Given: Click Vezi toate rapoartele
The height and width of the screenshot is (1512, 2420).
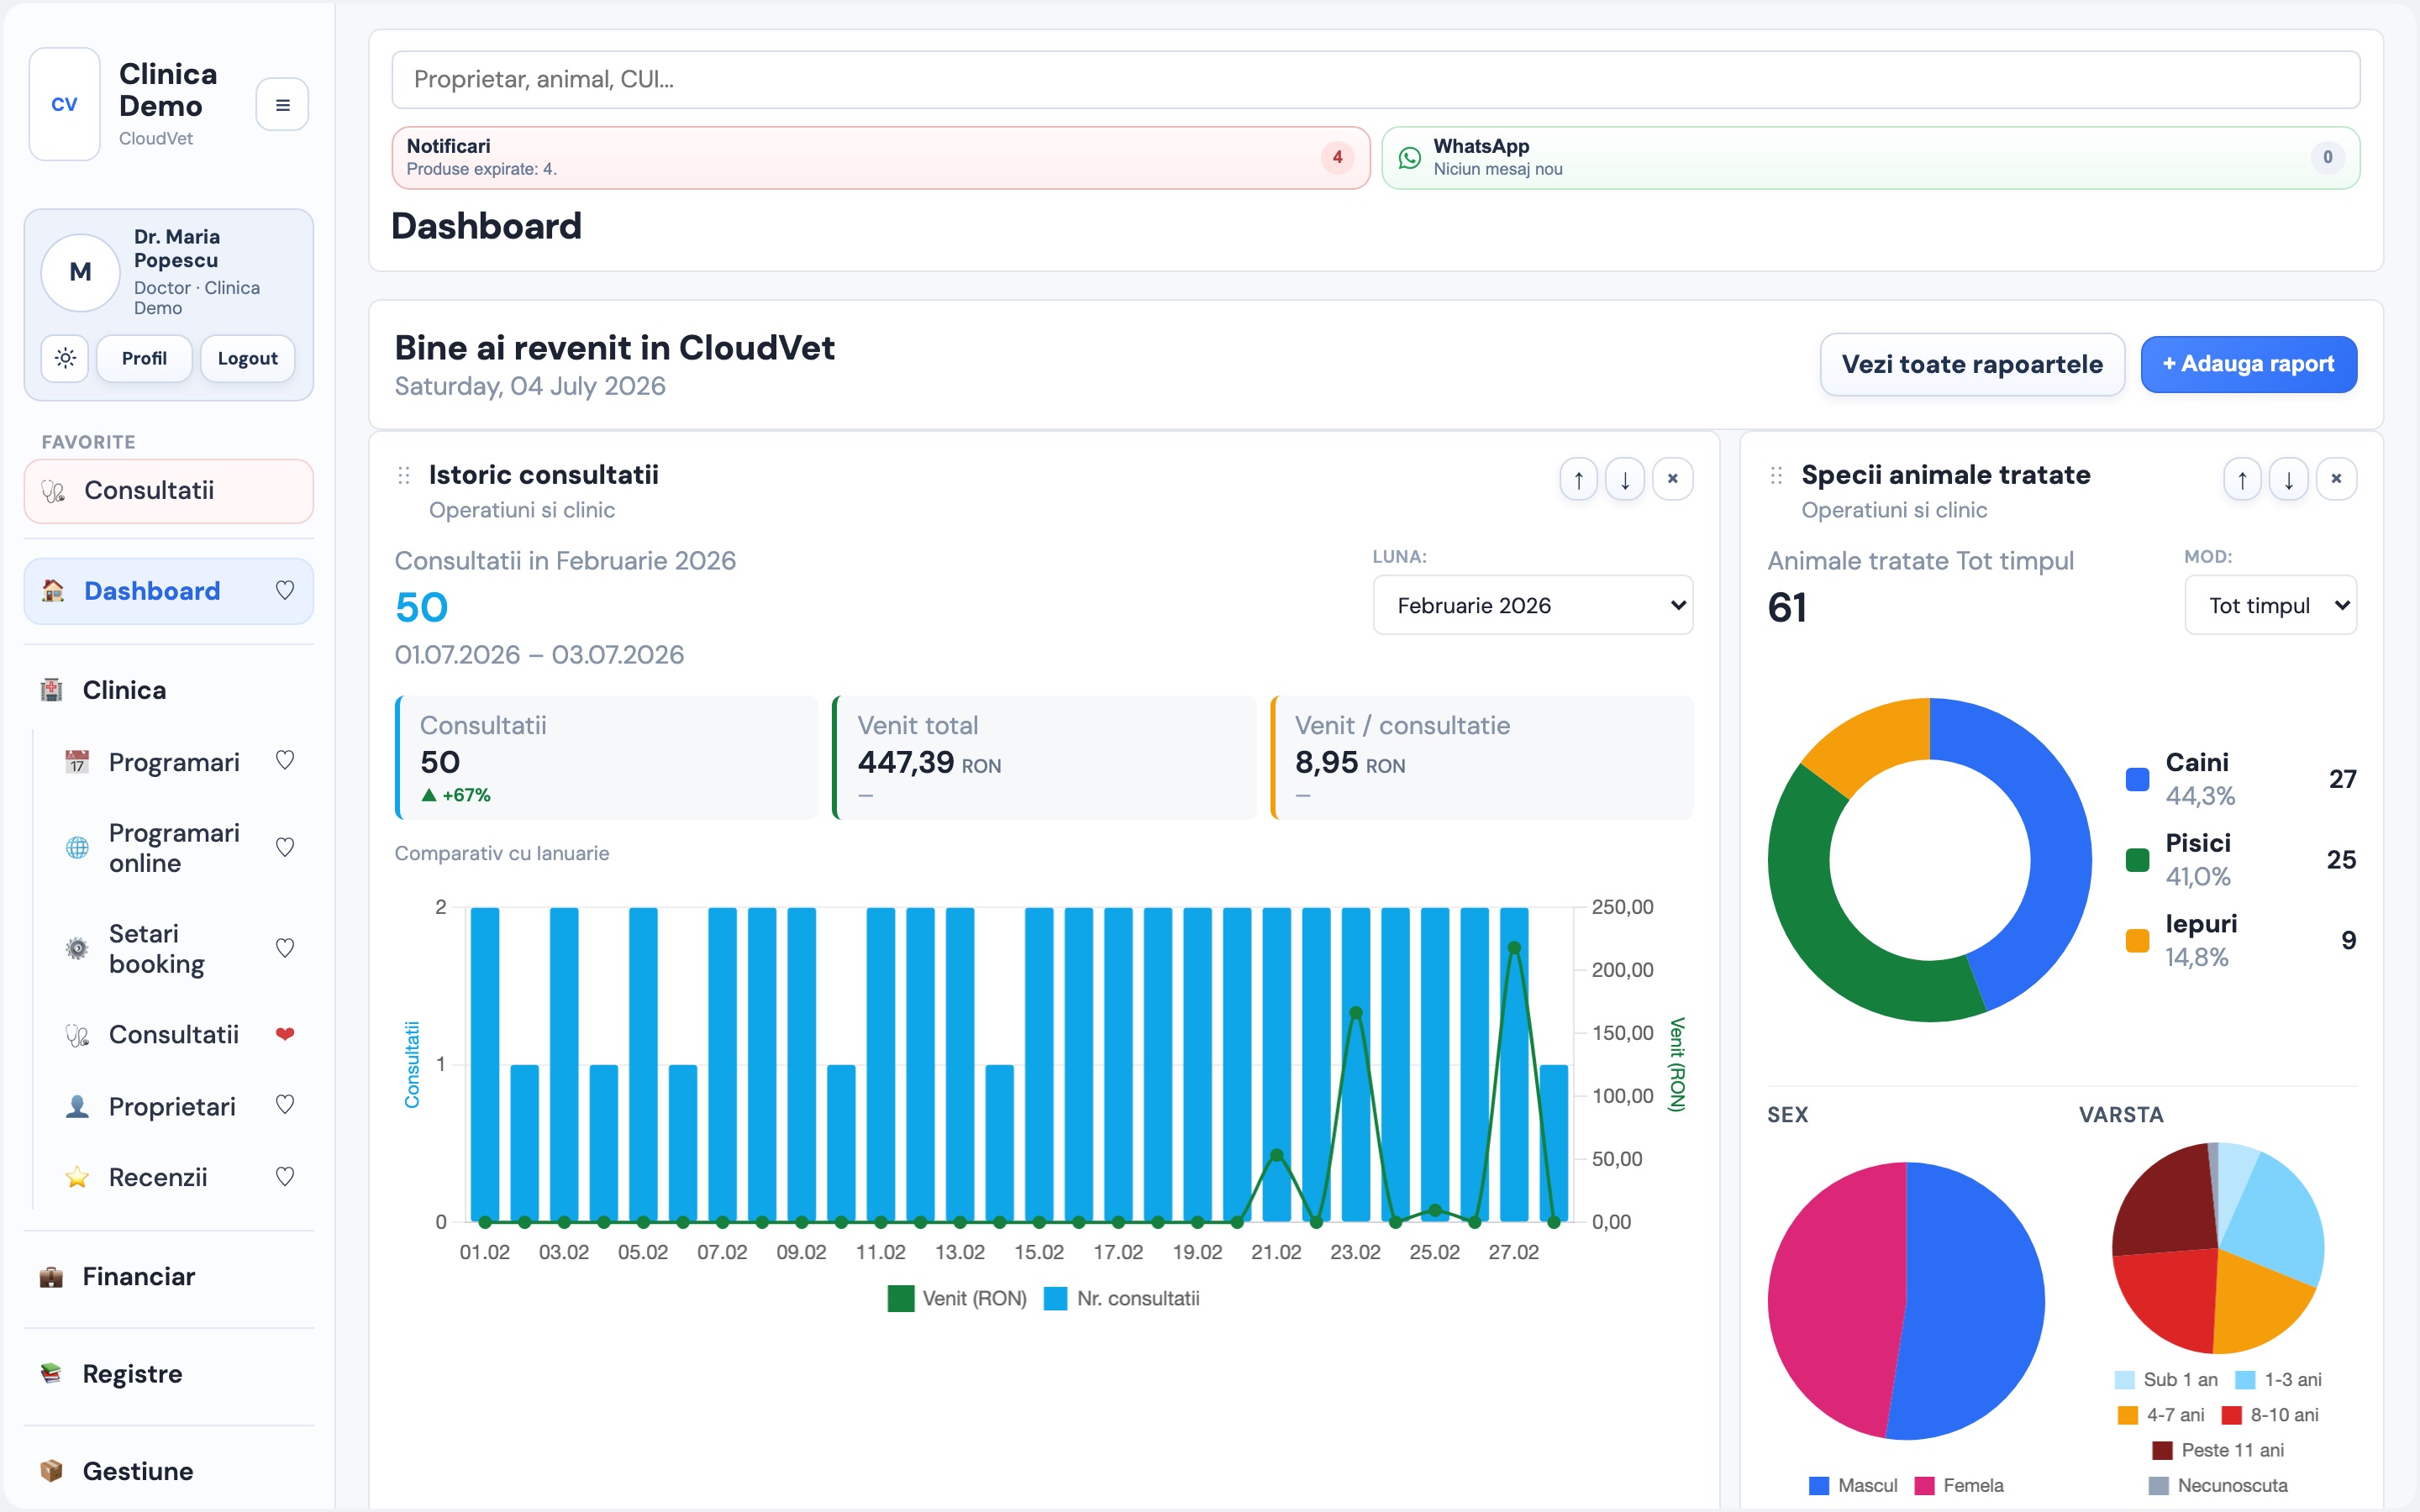Looking at the screenshot, I should [1972, 364].
